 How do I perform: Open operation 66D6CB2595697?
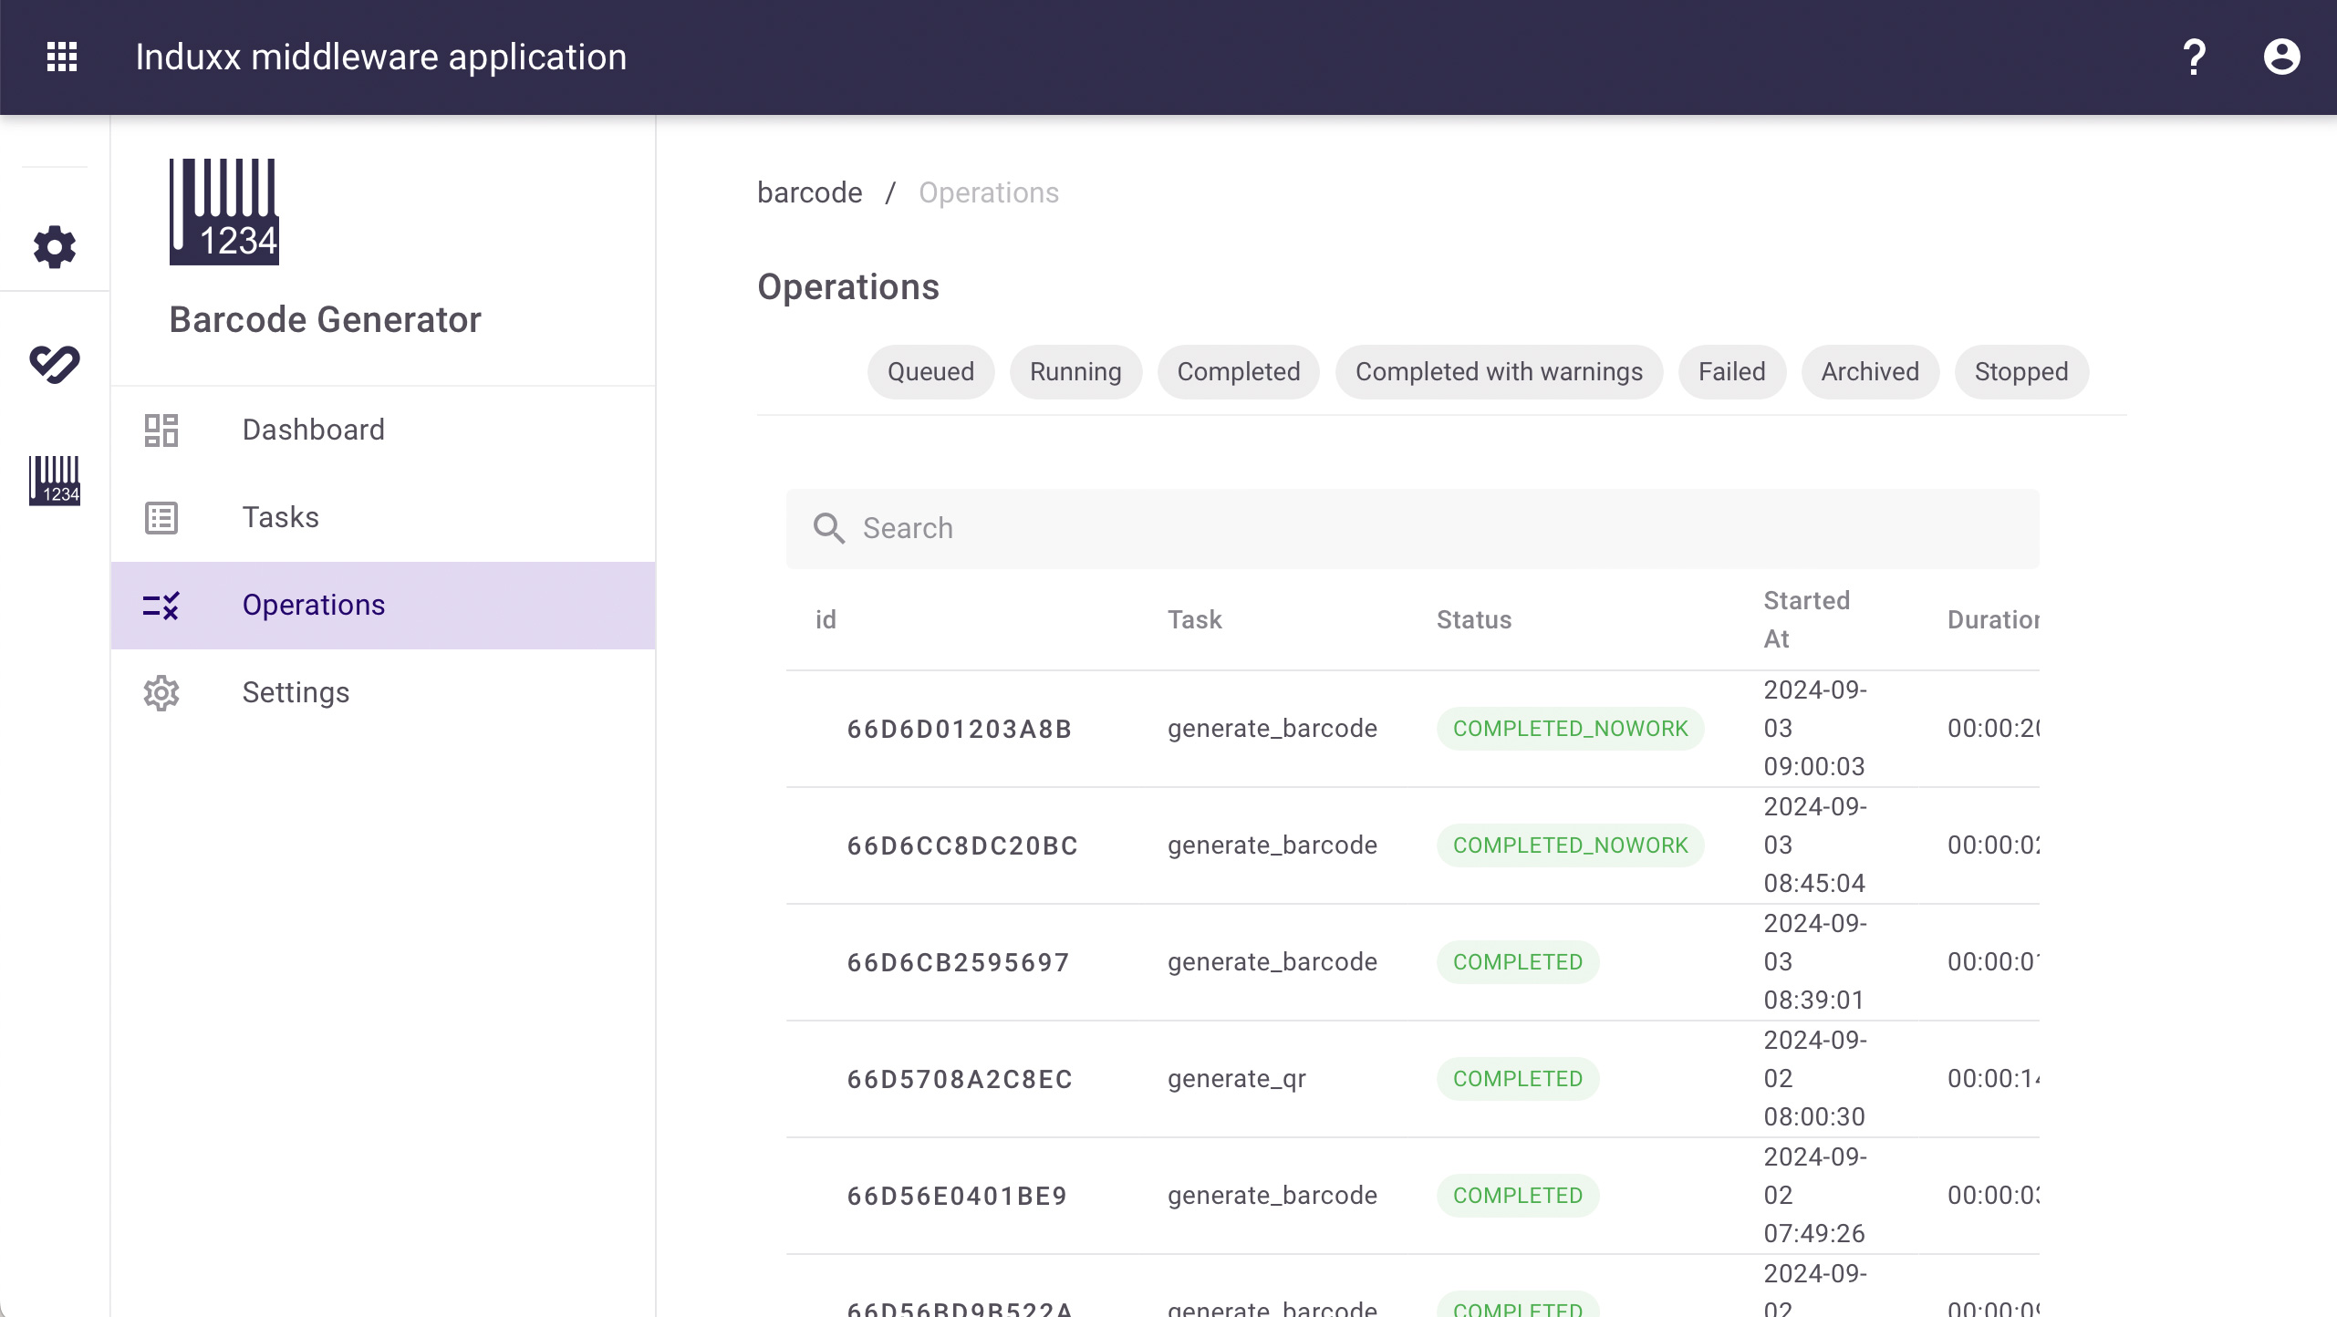[x=958, y=962]
